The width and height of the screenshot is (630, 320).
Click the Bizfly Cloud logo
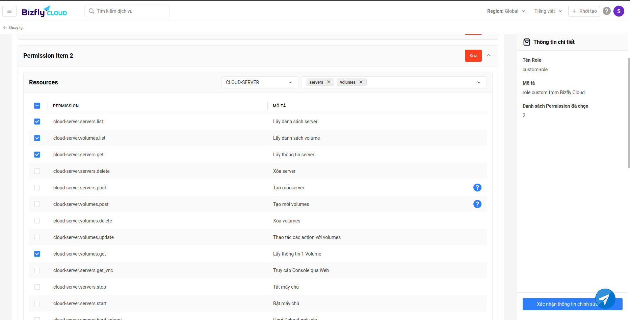pos(44,11)
